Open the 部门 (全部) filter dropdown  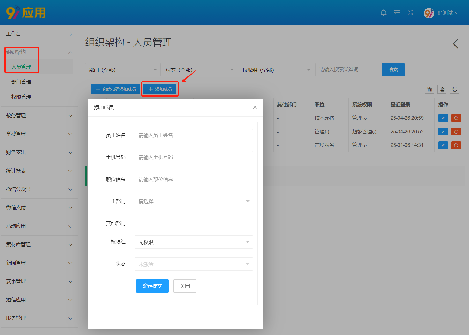(x=123, y=70)
